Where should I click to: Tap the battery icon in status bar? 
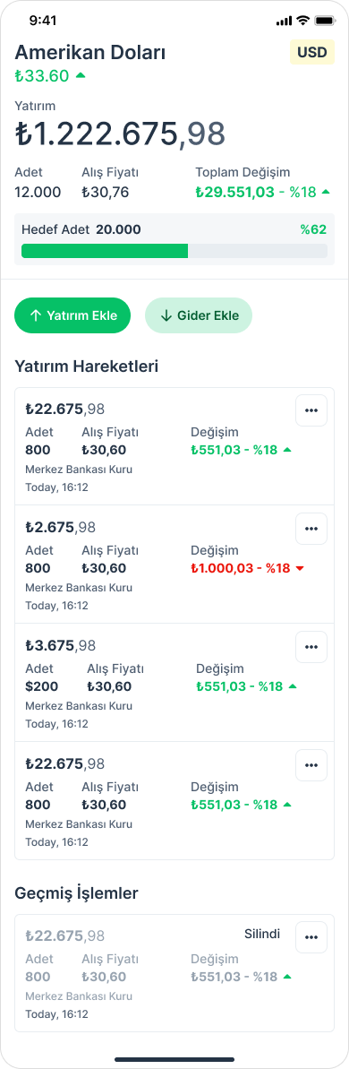(x=325, y=21)
